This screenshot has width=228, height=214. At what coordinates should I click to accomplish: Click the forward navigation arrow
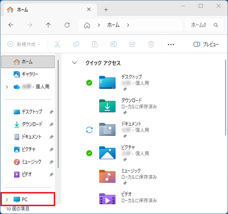click(30, 25)
